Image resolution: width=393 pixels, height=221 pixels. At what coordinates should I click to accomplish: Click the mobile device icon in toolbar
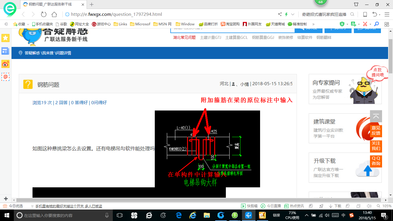click(365, 14)
